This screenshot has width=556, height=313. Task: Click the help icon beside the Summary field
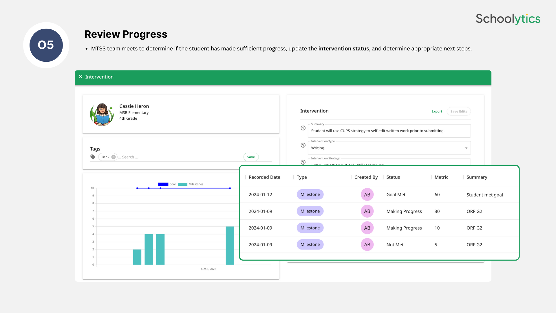303,128
